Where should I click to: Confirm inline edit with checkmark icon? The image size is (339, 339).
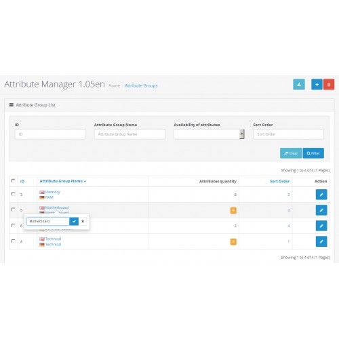74,221
